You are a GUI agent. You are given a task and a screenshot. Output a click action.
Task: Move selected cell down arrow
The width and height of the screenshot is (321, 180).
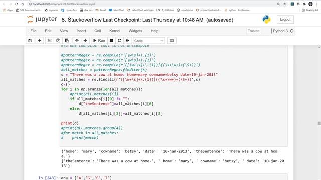click(85, 41)
